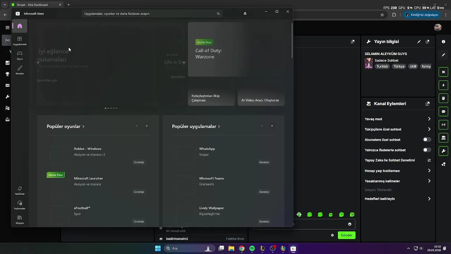Viewport: 451px width, 254px height.
Task: Open the Popüler uygulamalar list
Action: (196, 126)
